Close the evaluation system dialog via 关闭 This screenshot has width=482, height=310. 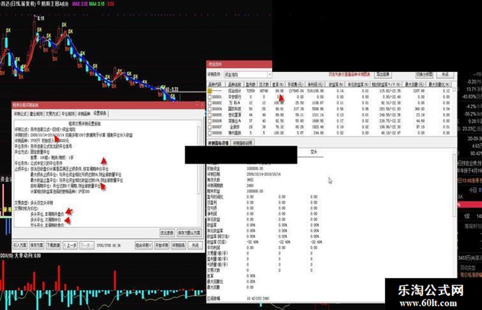(x=195, y=245)
